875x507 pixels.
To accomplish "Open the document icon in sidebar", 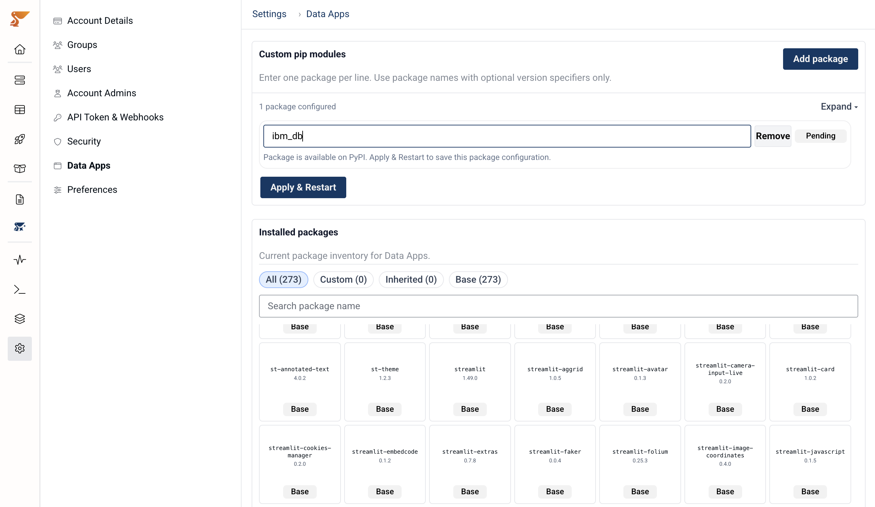I will (20, 200).
